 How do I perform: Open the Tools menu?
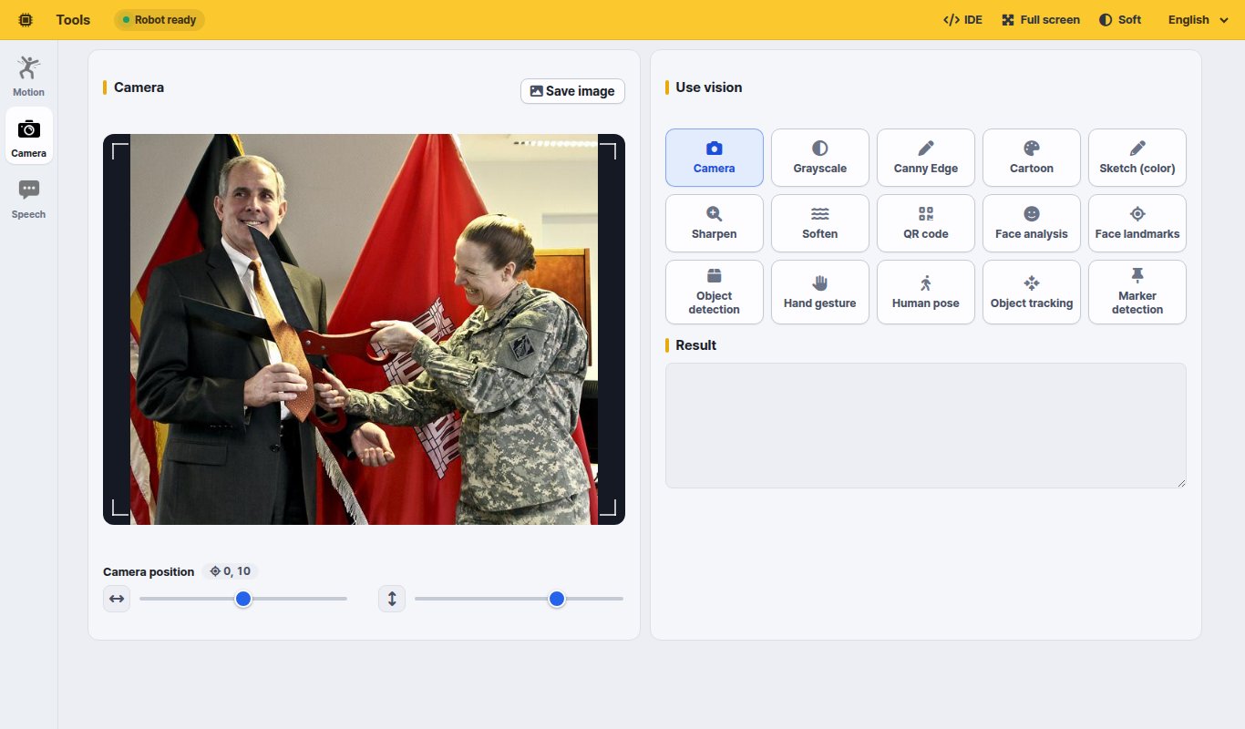pos(73,20)
